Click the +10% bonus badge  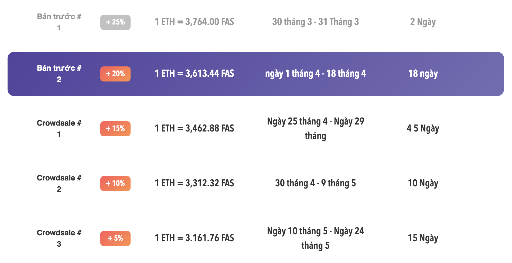115,183
